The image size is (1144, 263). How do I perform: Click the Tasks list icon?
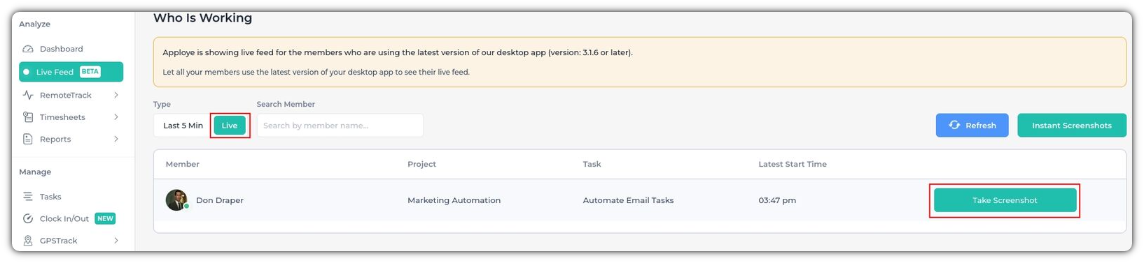(28, 197)
